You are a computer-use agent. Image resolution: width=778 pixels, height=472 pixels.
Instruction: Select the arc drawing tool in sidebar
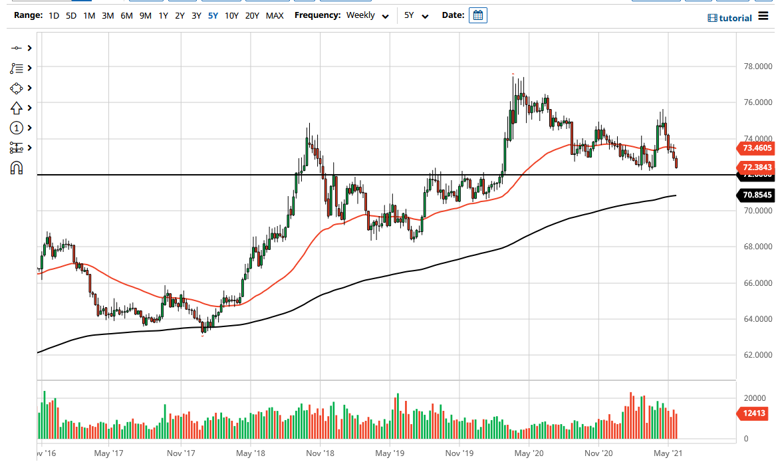17,168
